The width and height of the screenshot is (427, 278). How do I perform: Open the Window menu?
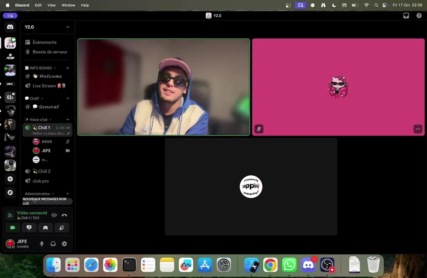pyautogui.click(x=68, y=5)
